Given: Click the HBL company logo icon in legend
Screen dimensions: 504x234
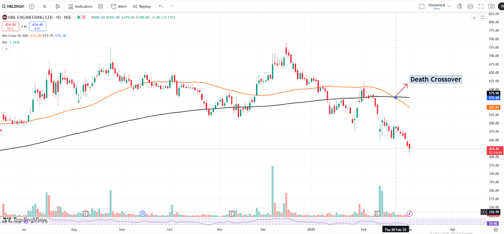Looking at the screenshot, I should (x=5, y=17).
